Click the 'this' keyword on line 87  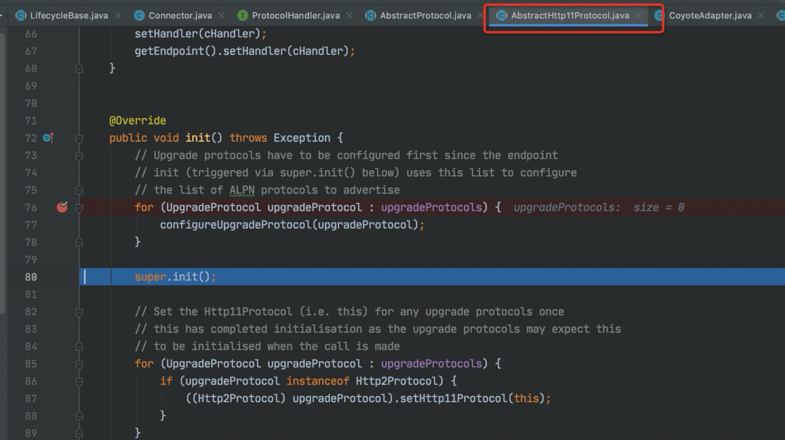[526, 399]
